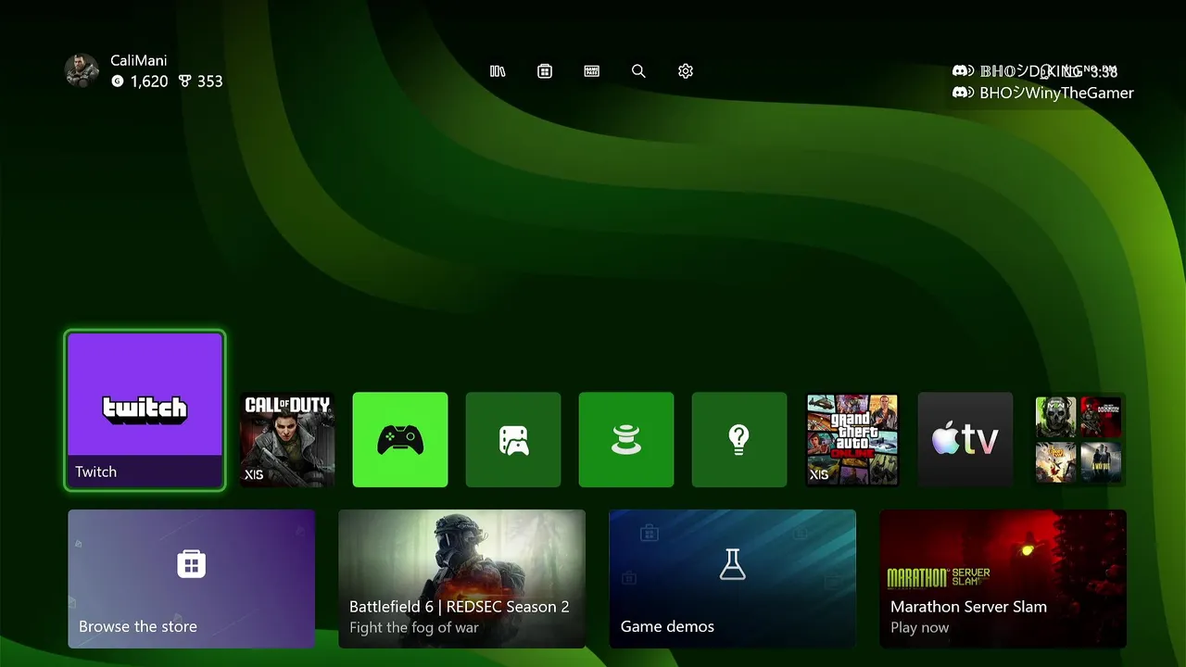Click the Fight the fog of war subtitle
This screenshot has height=667, width=1186.
[x=414, y=628]
